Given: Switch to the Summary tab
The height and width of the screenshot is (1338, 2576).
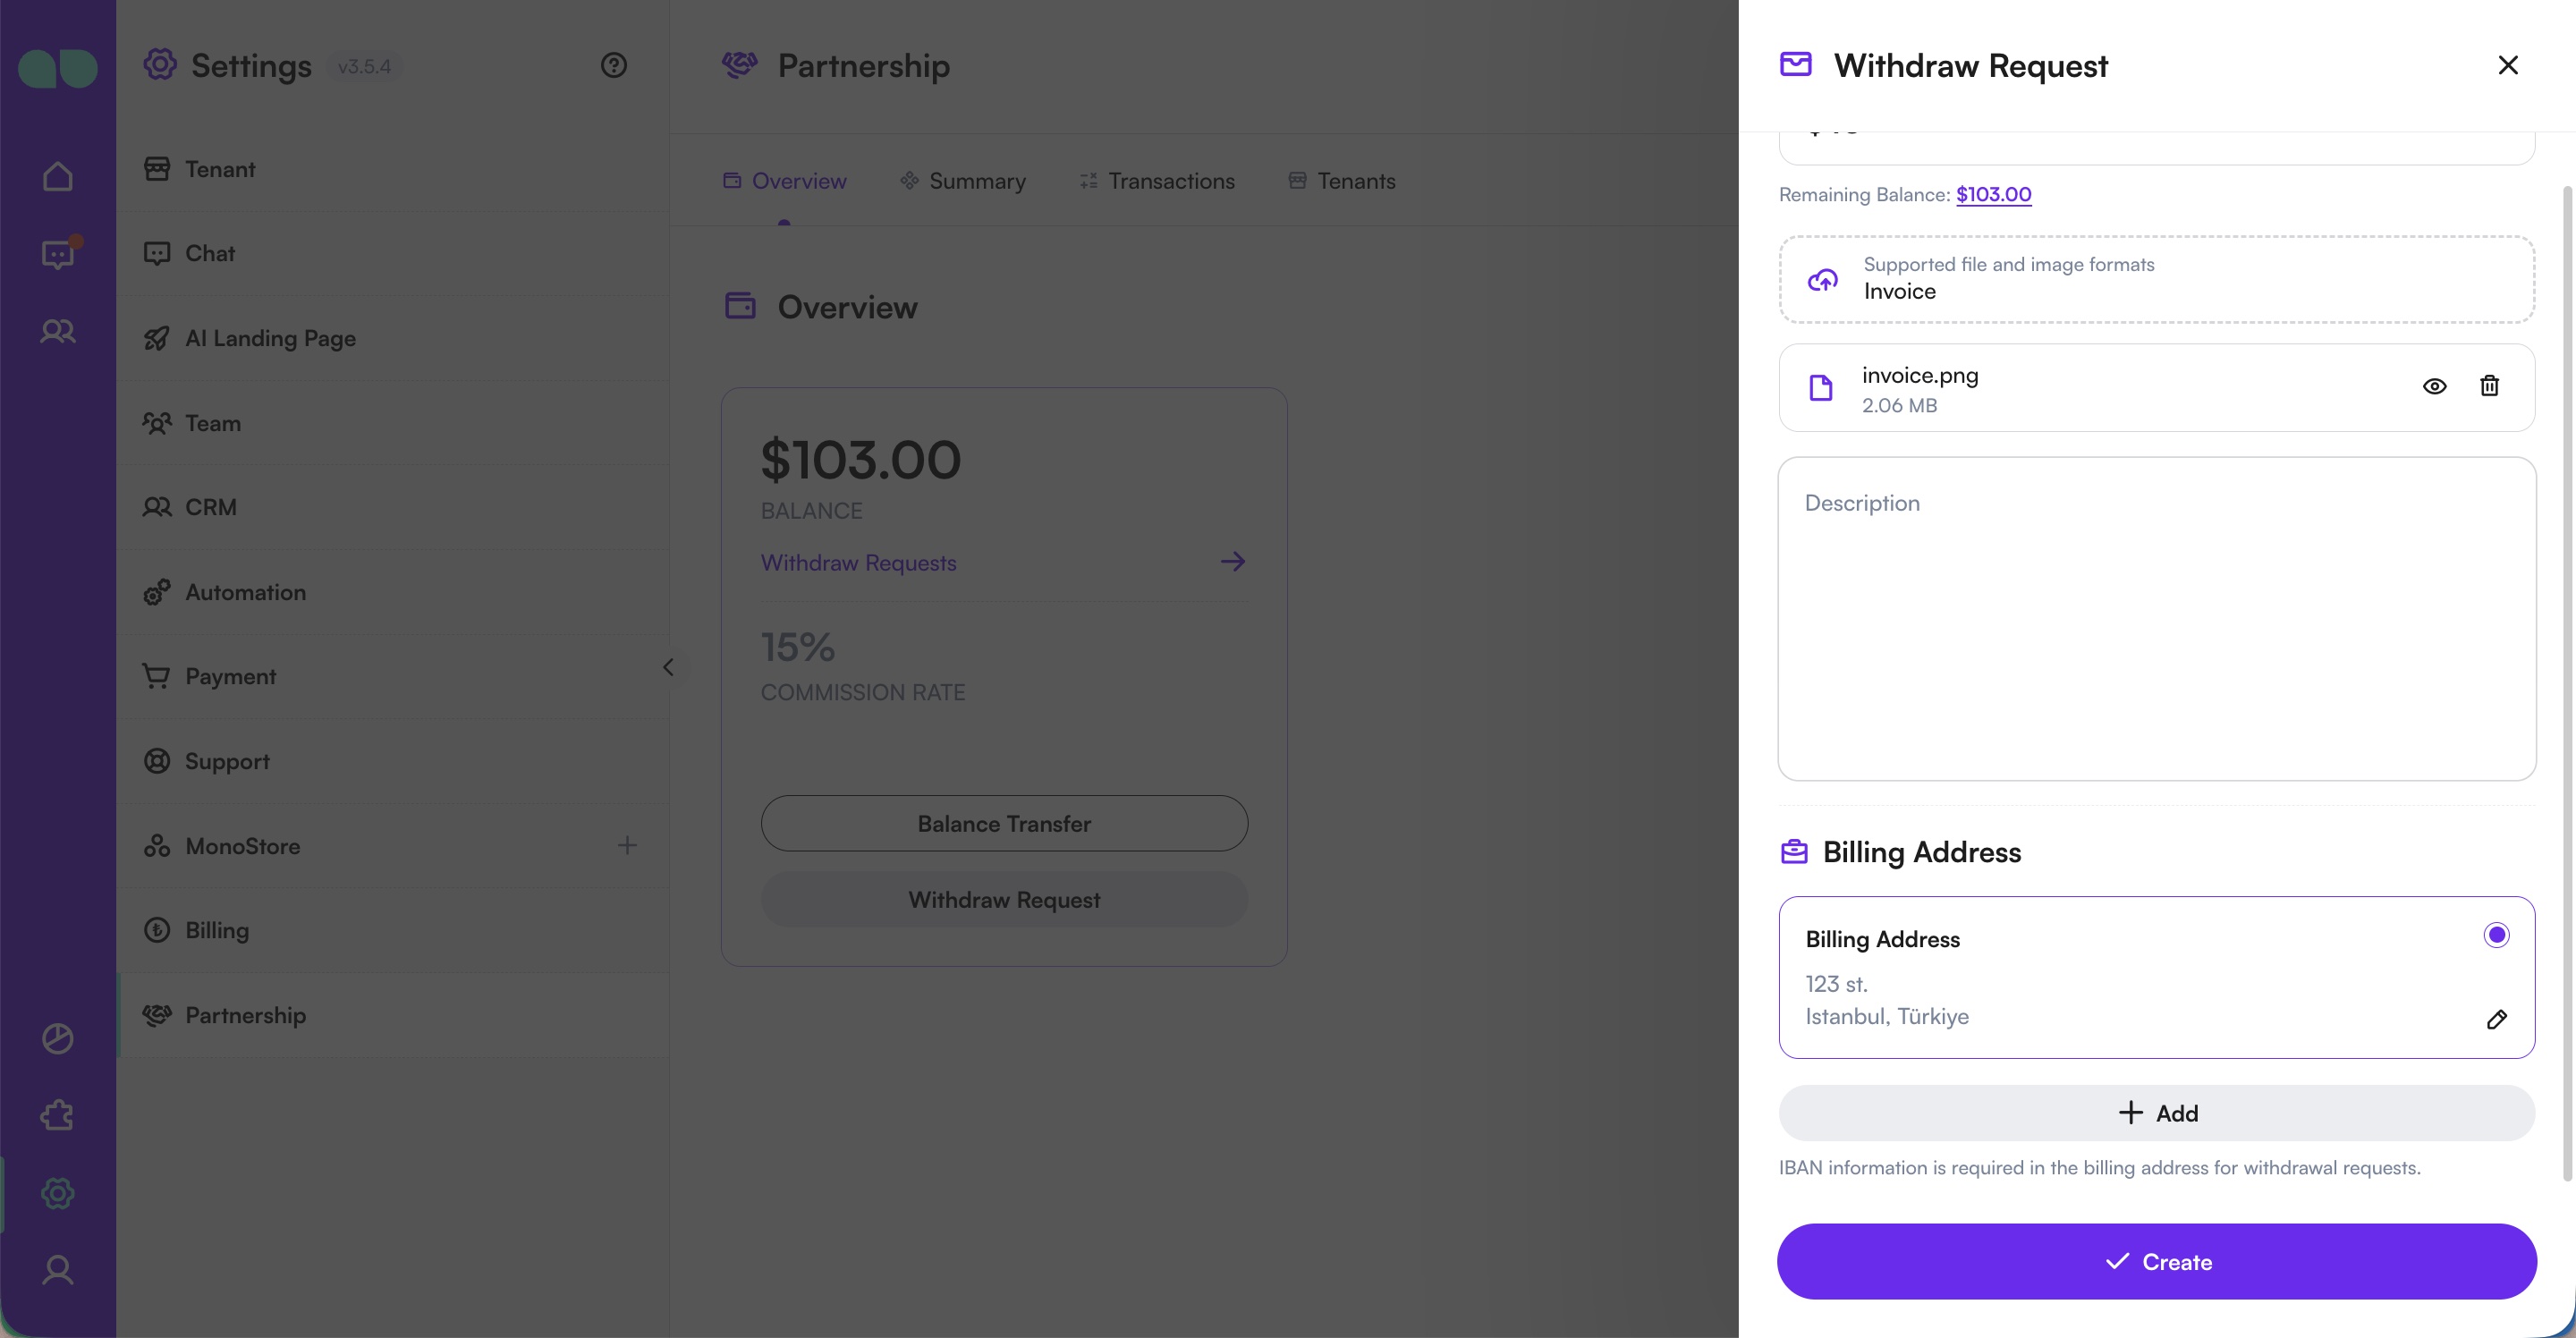Looking at the screenshot, I should [977, 181].
